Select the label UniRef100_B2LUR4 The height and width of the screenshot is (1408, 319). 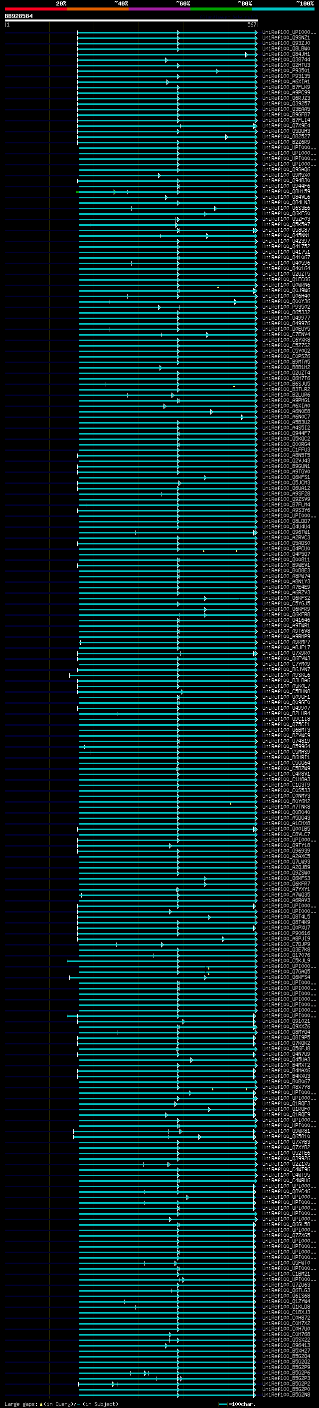coord(286,713)
